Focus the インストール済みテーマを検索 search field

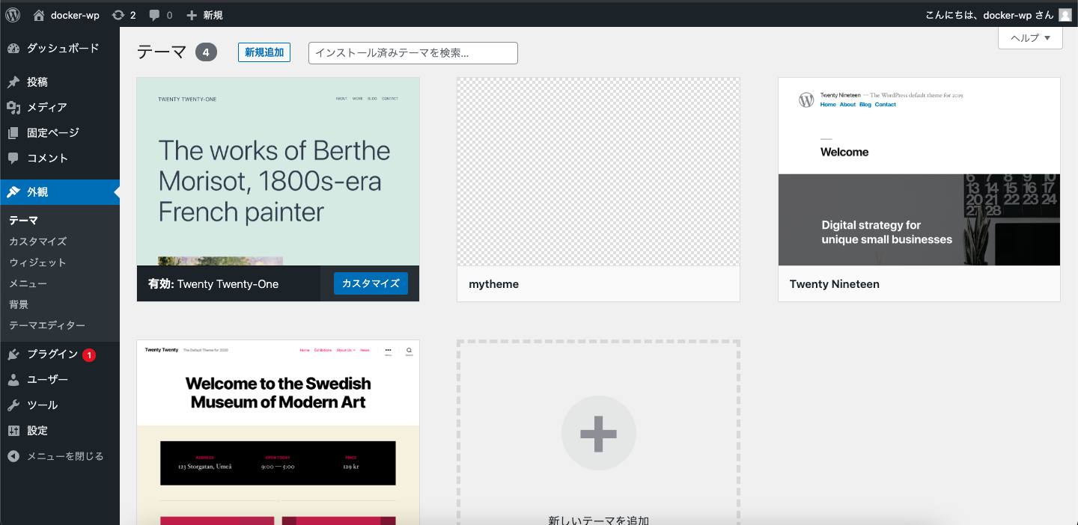pos(413,53)
